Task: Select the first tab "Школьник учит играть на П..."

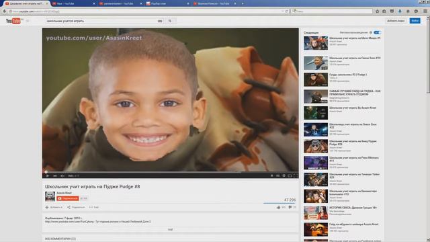Action: pyautogui.click(x=26, y=3)
